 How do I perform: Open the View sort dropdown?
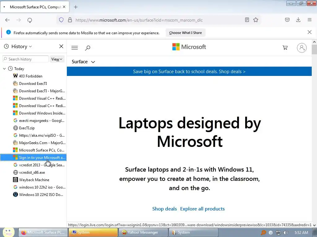click(57, 59)
